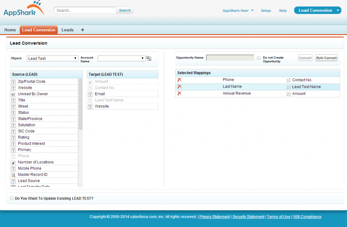Open the Privacy Statement link
Image resolution: width=347 pixels, height=227 pixels.
coord(215,217)
